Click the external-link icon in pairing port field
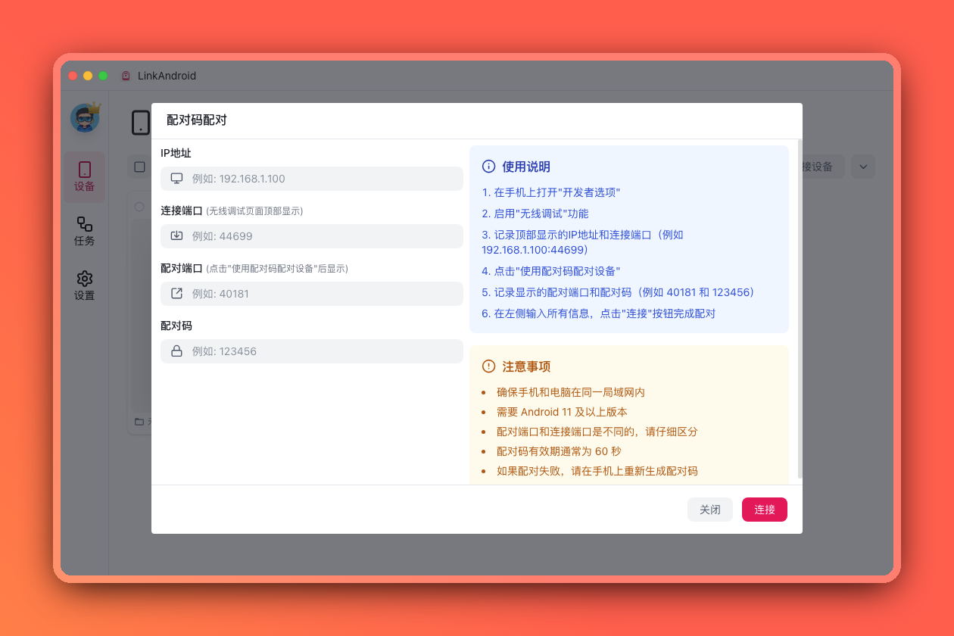 point(176,294)
